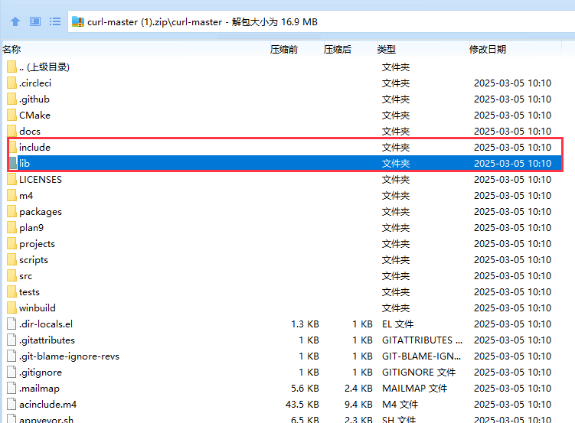Click the 'MAILMAP 文件' type cell
Viewport: 575px width, 423px height.
tap(414, 389)
